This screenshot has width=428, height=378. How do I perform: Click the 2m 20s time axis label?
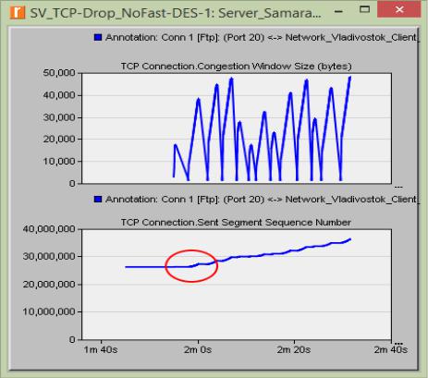(x=294, y=350)
